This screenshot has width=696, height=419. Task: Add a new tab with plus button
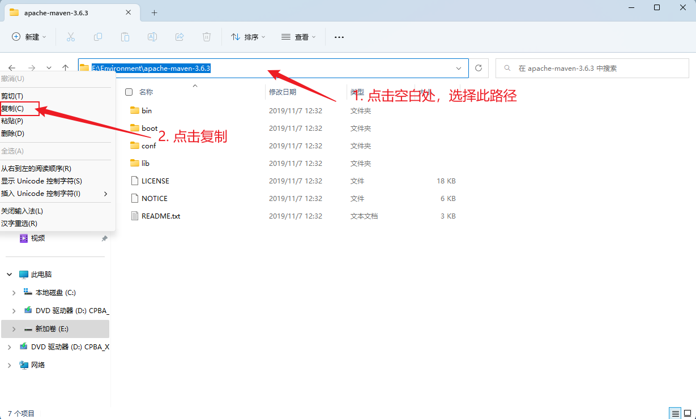pyautogui.click(x=154, y=12)
